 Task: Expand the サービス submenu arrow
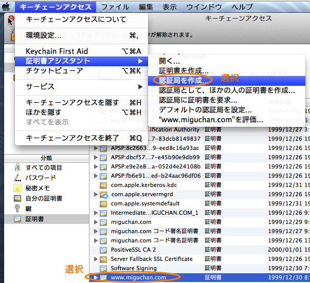140,87
